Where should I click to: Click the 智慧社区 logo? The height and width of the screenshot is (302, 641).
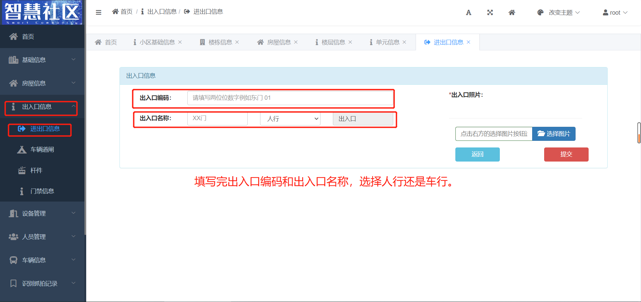[42, 12]
